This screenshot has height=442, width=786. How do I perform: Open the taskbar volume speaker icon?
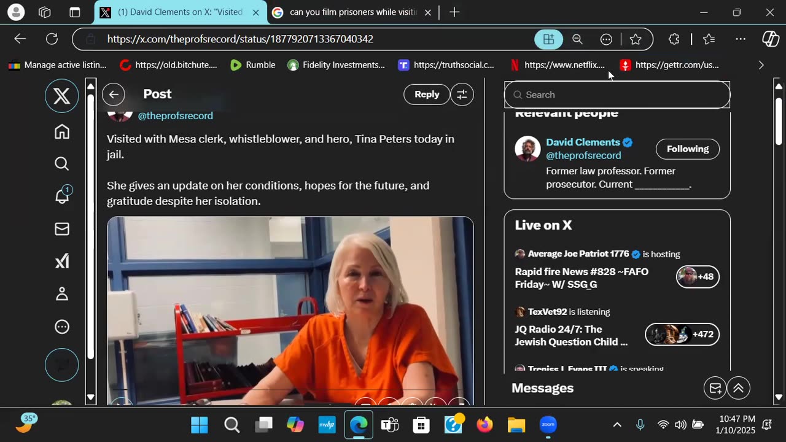680,425
